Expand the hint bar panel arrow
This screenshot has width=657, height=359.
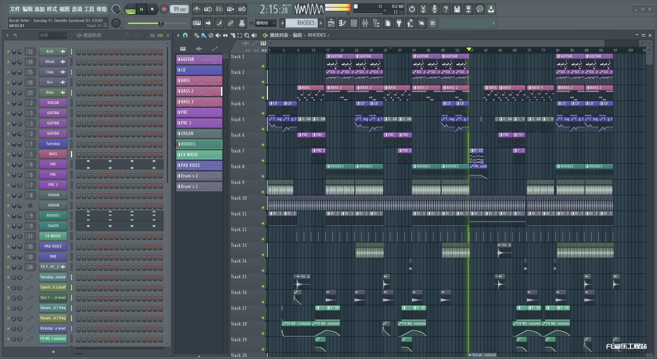[493, 23]
